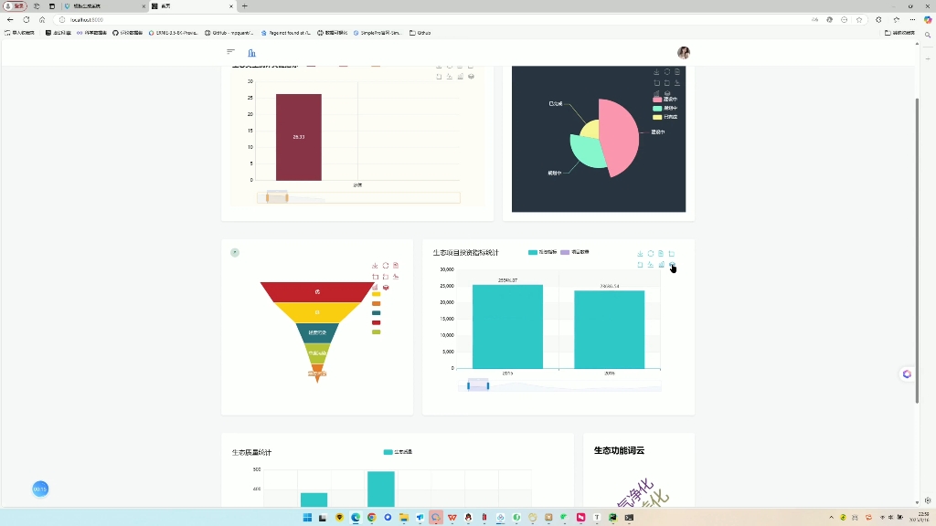Save the funnel chart as image
936x526 pixels.
[375, 266]
